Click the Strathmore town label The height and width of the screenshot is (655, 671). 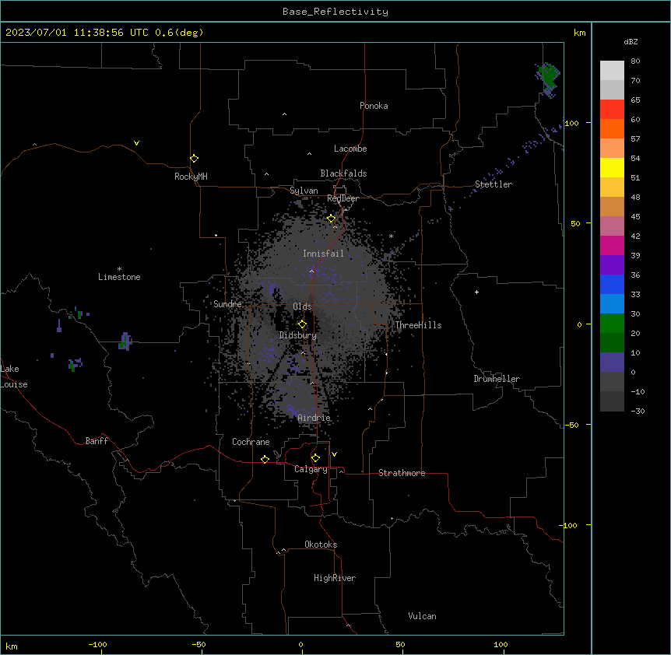[402, 473]
